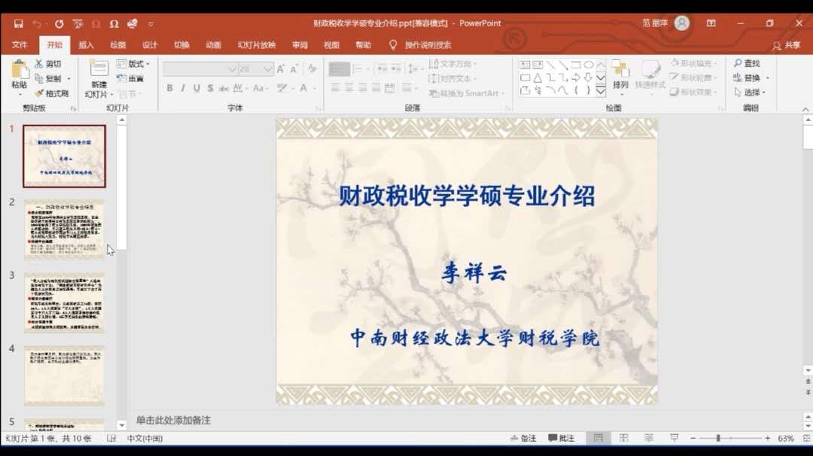Click the Replace (替换) button
The width and height of the screenshot is (813, 456).
[x=751, y=78]
